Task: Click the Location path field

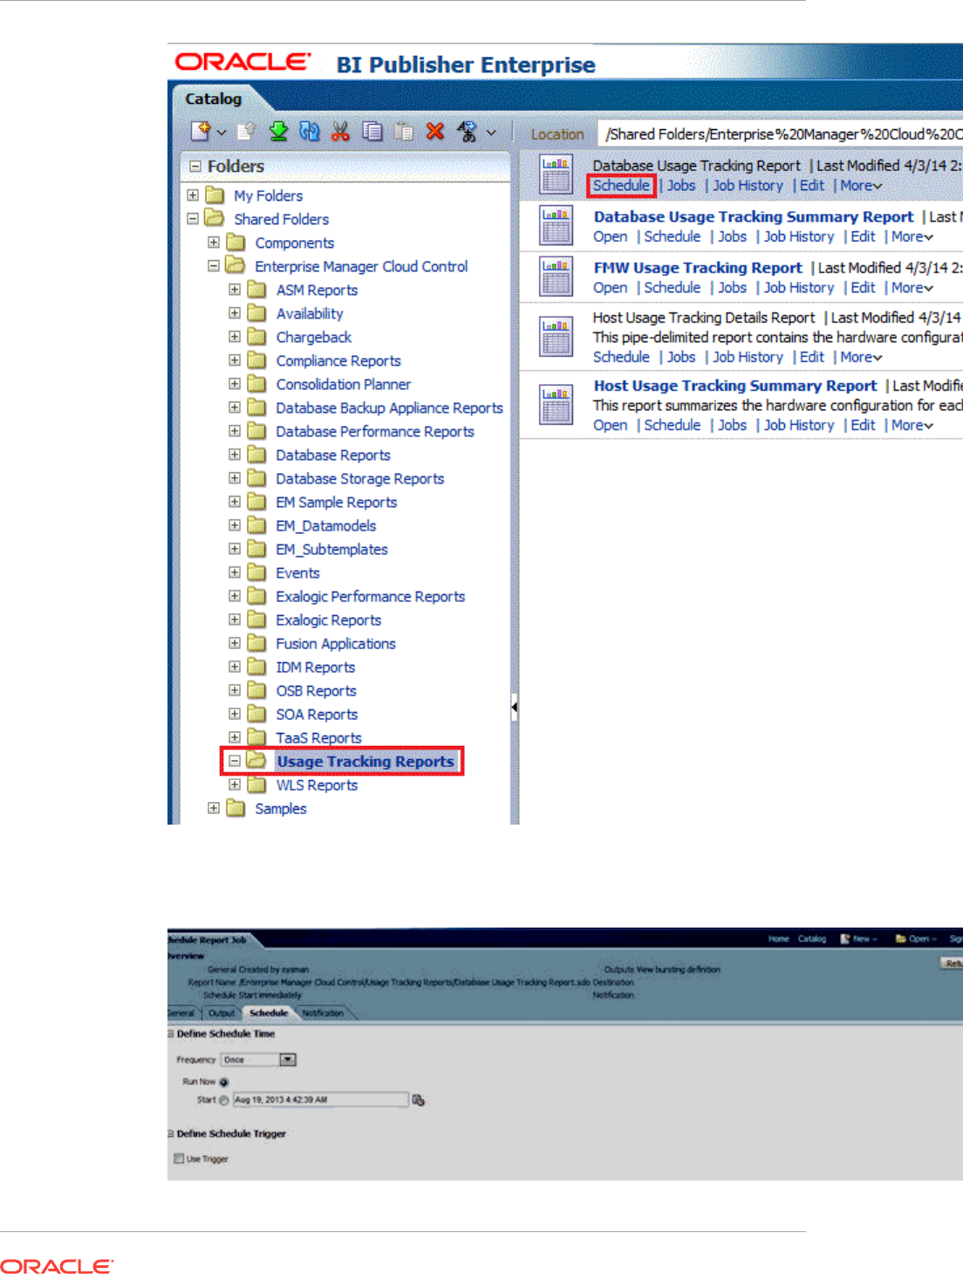Action: pyautogui.click(x=782, y=134)
